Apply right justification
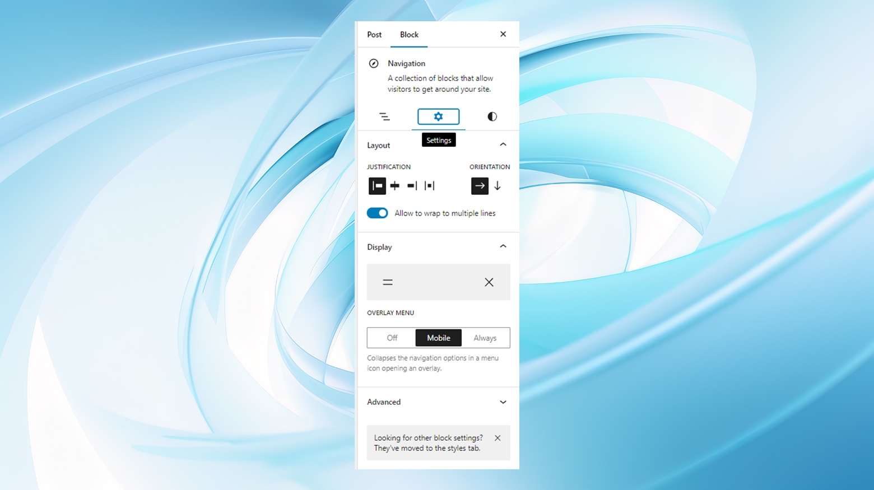 click(x=412, y=185)
